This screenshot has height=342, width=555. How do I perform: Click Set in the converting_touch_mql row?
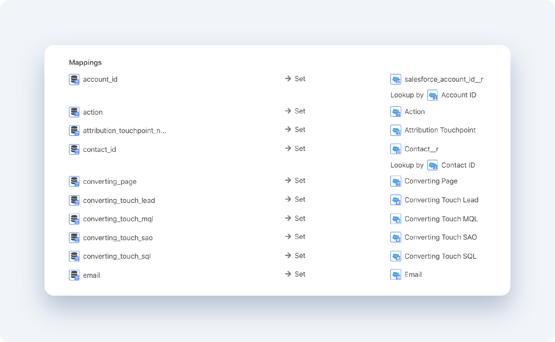(300, 219)
